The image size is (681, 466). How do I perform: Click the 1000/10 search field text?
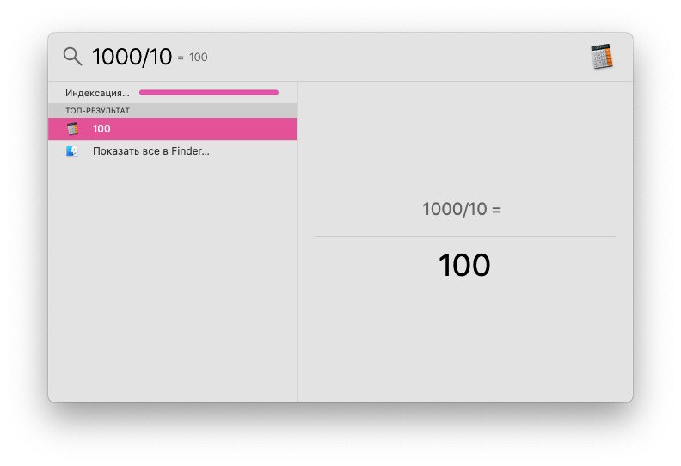coord(132,57)
